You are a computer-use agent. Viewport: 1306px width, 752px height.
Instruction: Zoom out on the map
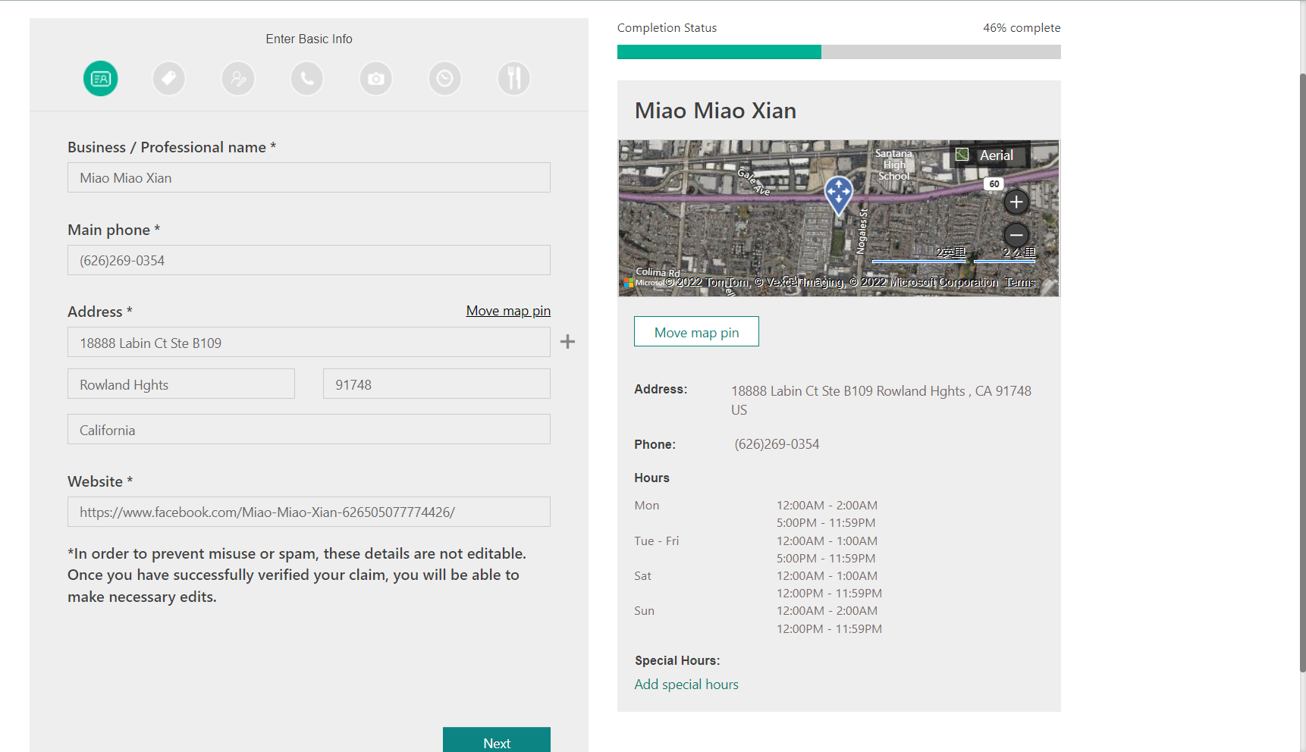click(x=1016, y=235)
